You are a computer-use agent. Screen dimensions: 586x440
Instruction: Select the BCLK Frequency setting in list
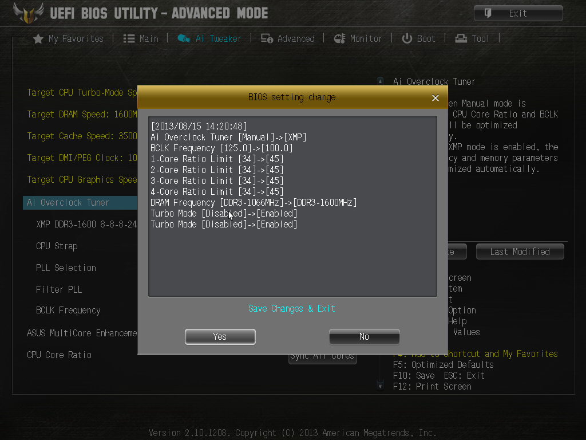pyautogui.click(x=69, y=311)
